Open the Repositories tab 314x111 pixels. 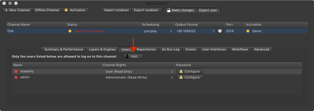point(146,49)
